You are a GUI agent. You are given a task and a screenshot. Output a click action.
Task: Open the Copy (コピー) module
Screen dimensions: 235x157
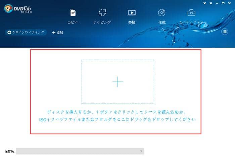tap(73, 16)
